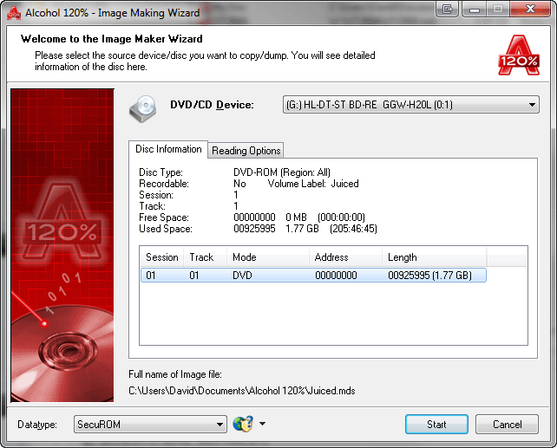The width and height of the screenshot is (557, 448).
Task: Expand the arrow next to the globe help icon
Action: (263, 424)
